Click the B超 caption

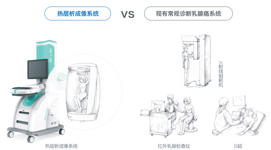[238, 146]
